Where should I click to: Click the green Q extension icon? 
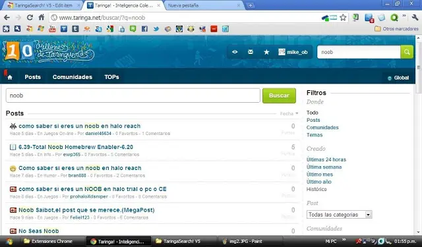coord(394,18)
